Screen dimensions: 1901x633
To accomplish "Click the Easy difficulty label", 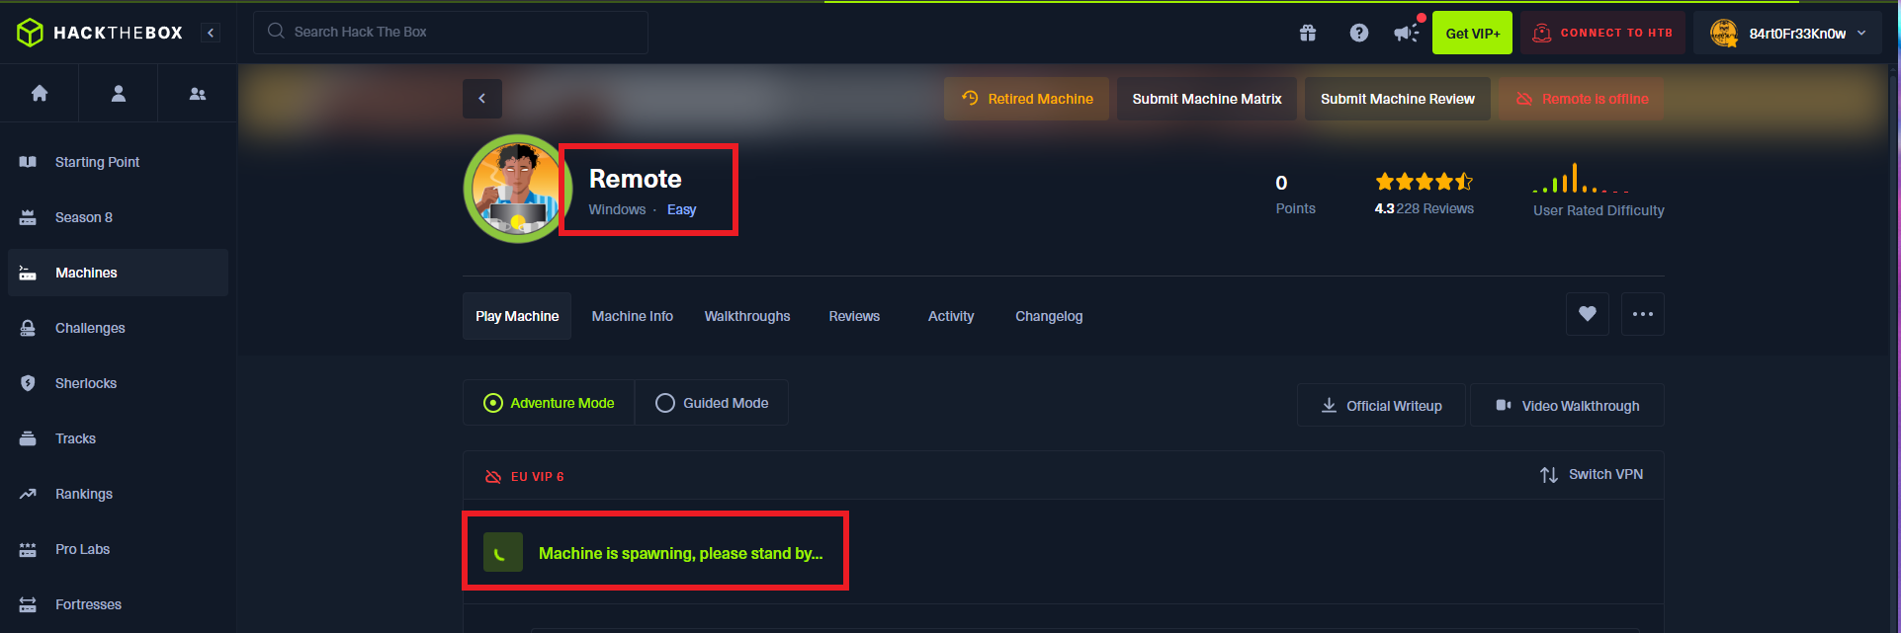I will click(x=682, y=209).
